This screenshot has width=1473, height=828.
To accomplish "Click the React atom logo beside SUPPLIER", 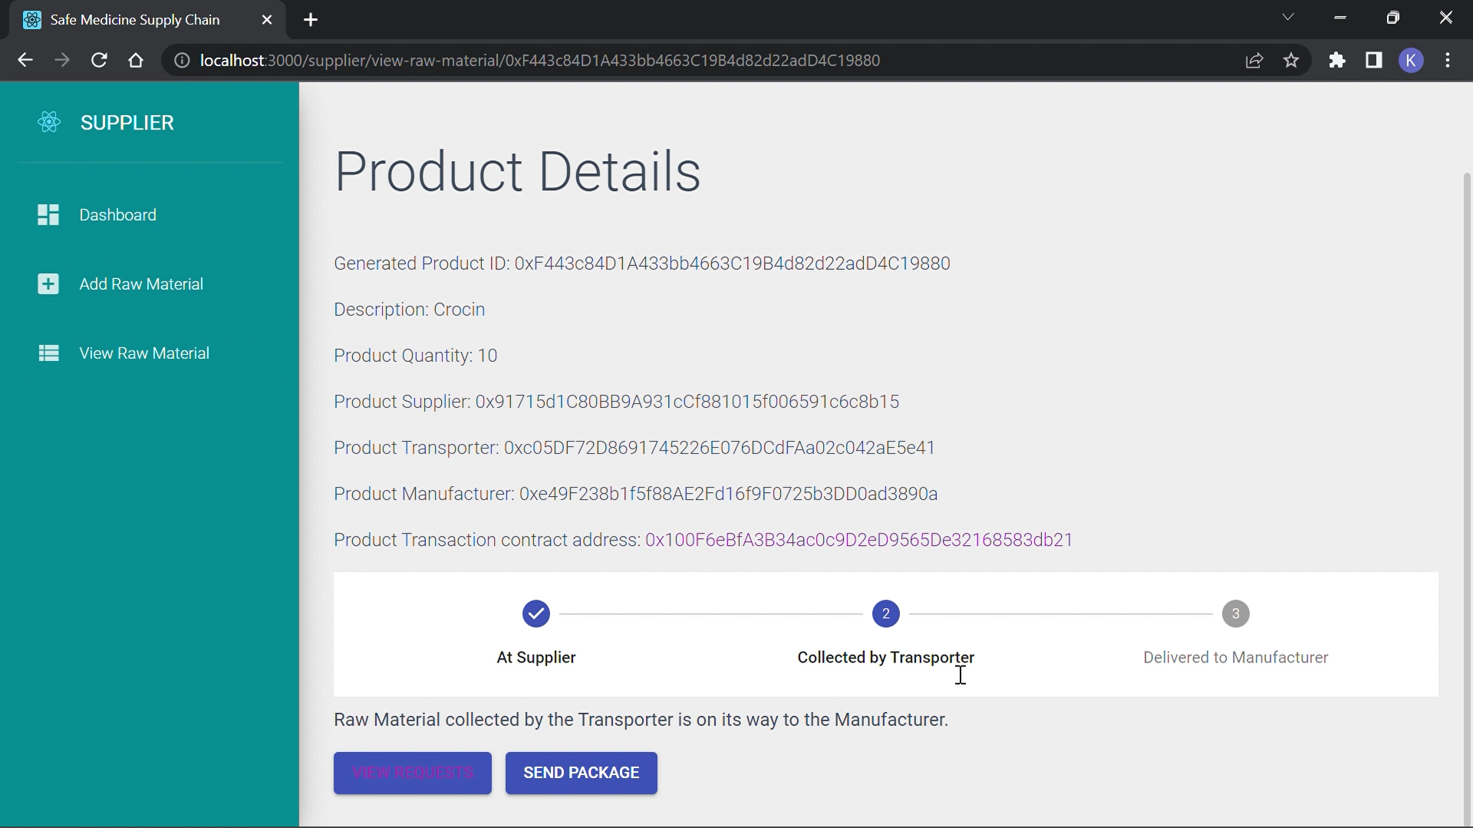I will (48, 122).
